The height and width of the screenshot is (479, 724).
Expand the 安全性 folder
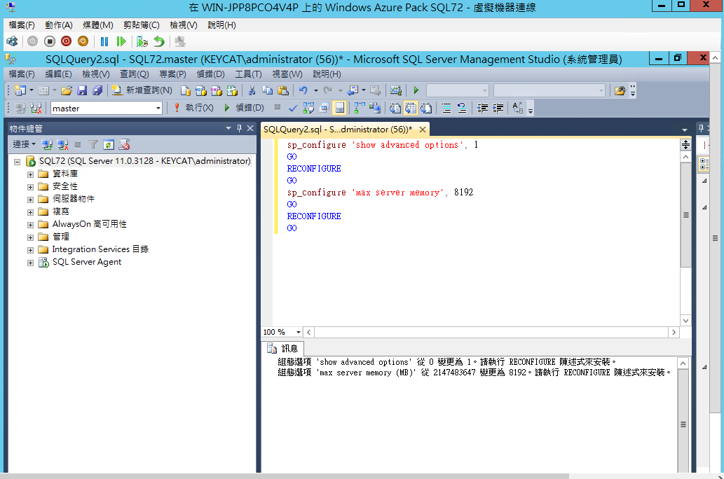tap(30, 187)
